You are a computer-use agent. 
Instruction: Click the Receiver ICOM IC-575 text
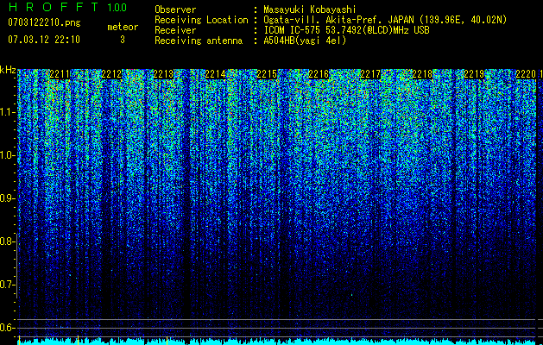[346, 30]
